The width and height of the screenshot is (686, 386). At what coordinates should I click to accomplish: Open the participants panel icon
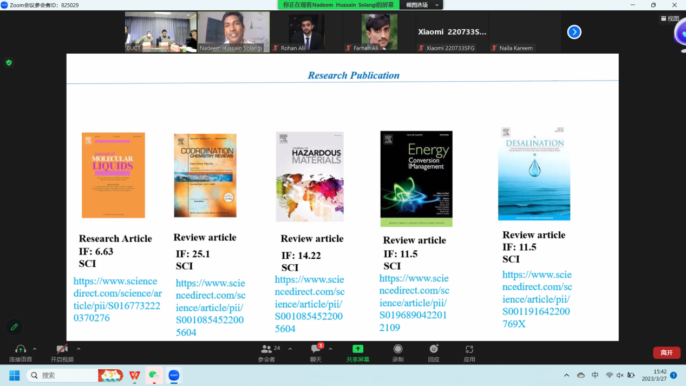click(x=266, y=349)
